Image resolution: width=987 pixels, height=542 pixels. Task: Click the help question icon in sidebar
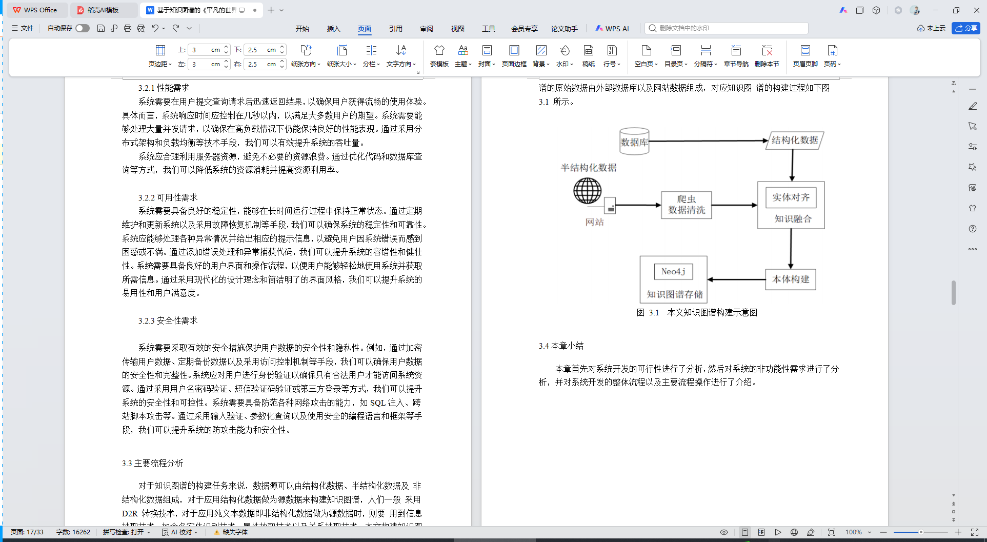[x=973, y=229]
